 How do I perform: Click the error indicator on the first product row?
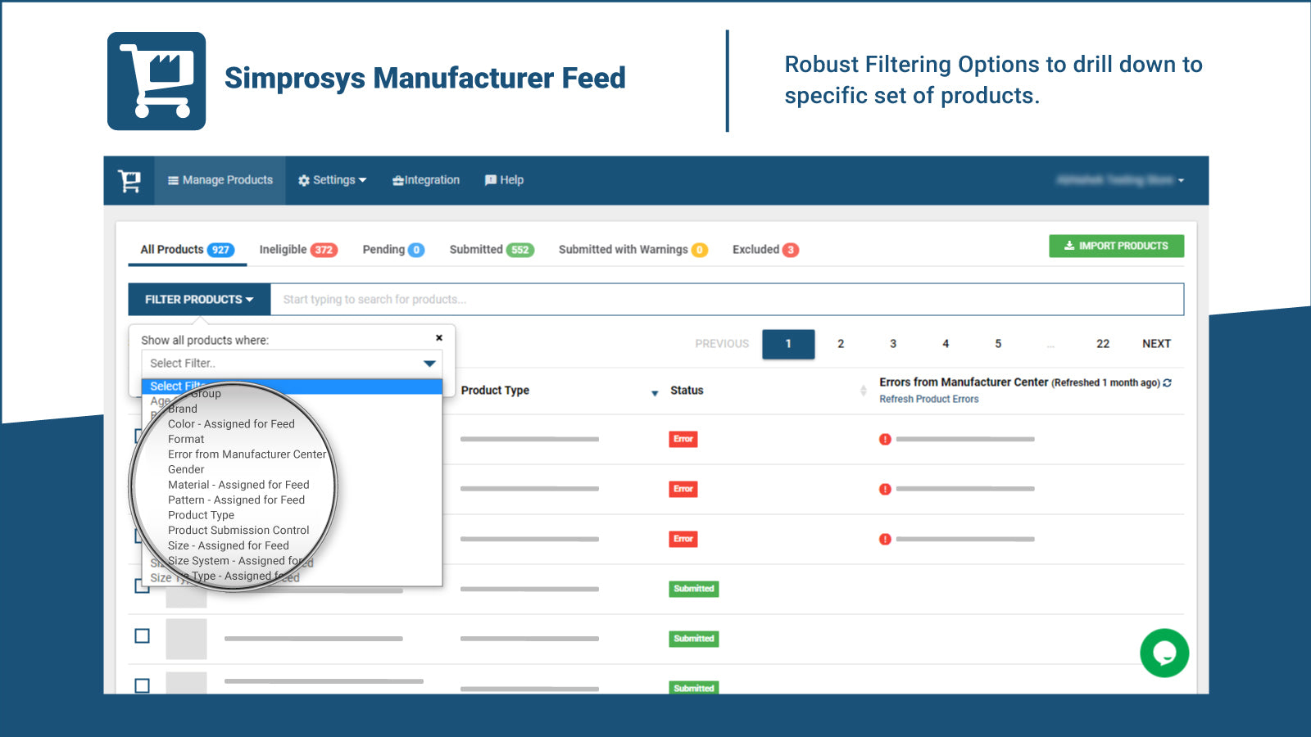(x=885, y=440)
